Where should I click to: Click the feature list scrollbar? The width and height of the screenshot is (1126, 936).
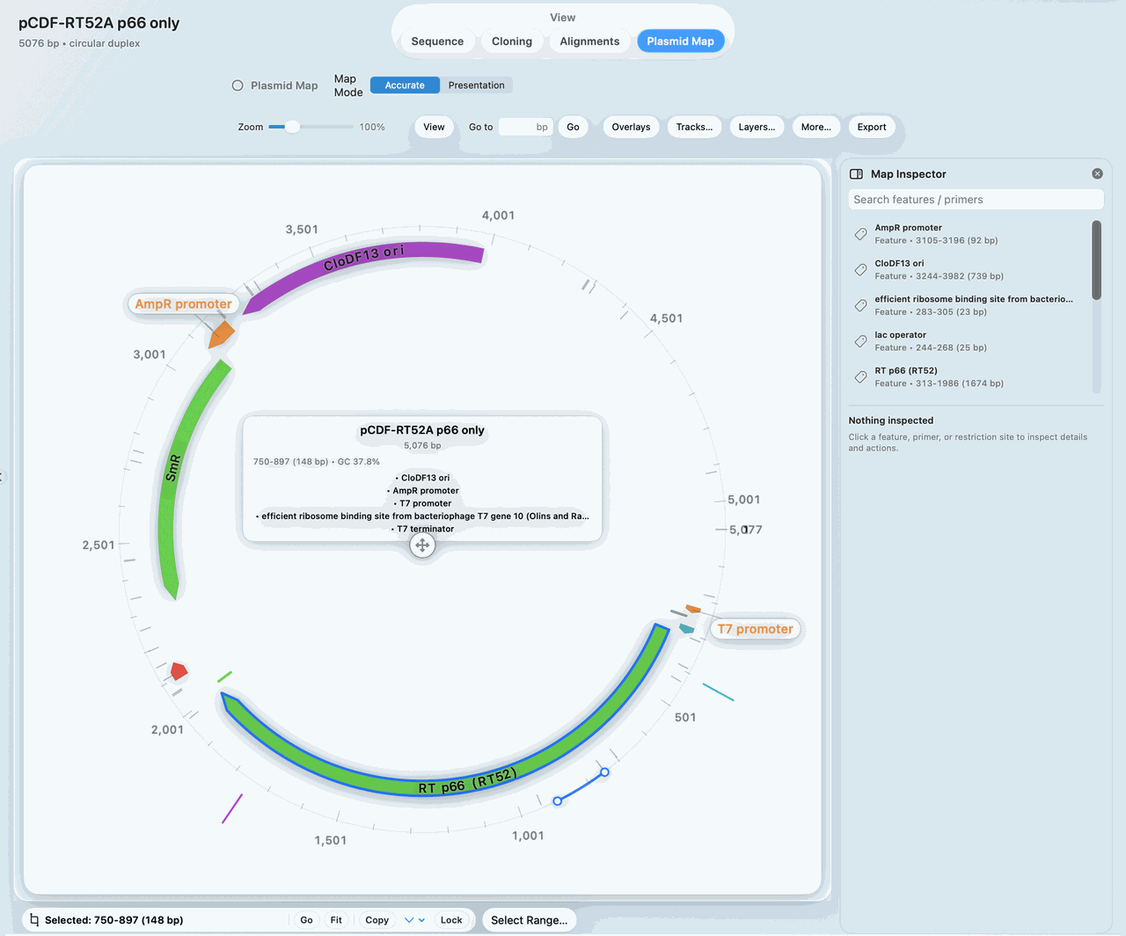coord(1096,260)
